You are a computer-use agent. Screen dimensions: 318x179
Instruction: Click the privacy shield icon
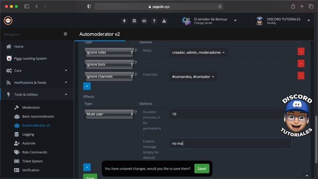coord(89,6)
